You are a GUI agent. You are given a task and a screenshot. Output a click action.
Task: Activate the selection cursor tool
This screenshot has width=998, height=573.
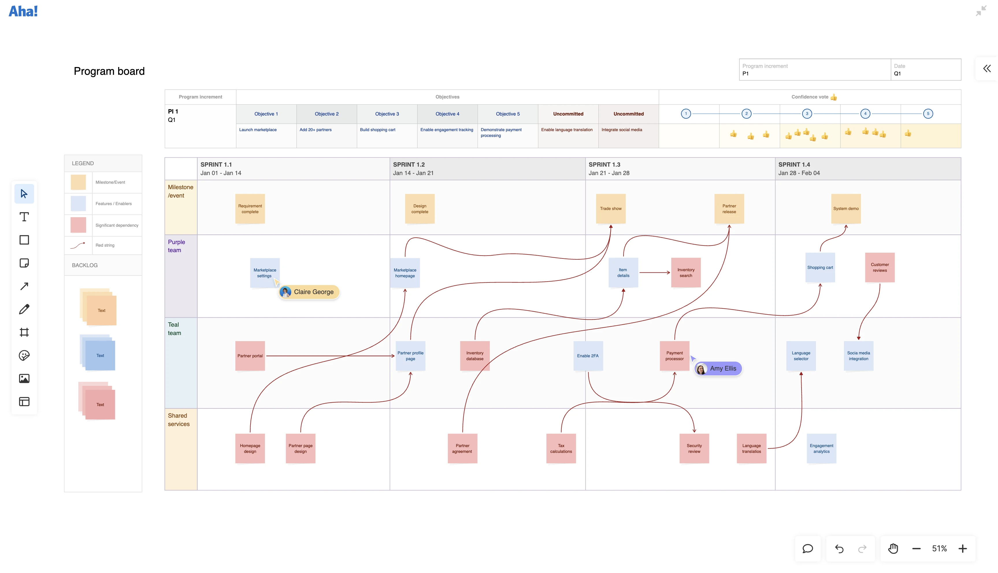(24, 194)
